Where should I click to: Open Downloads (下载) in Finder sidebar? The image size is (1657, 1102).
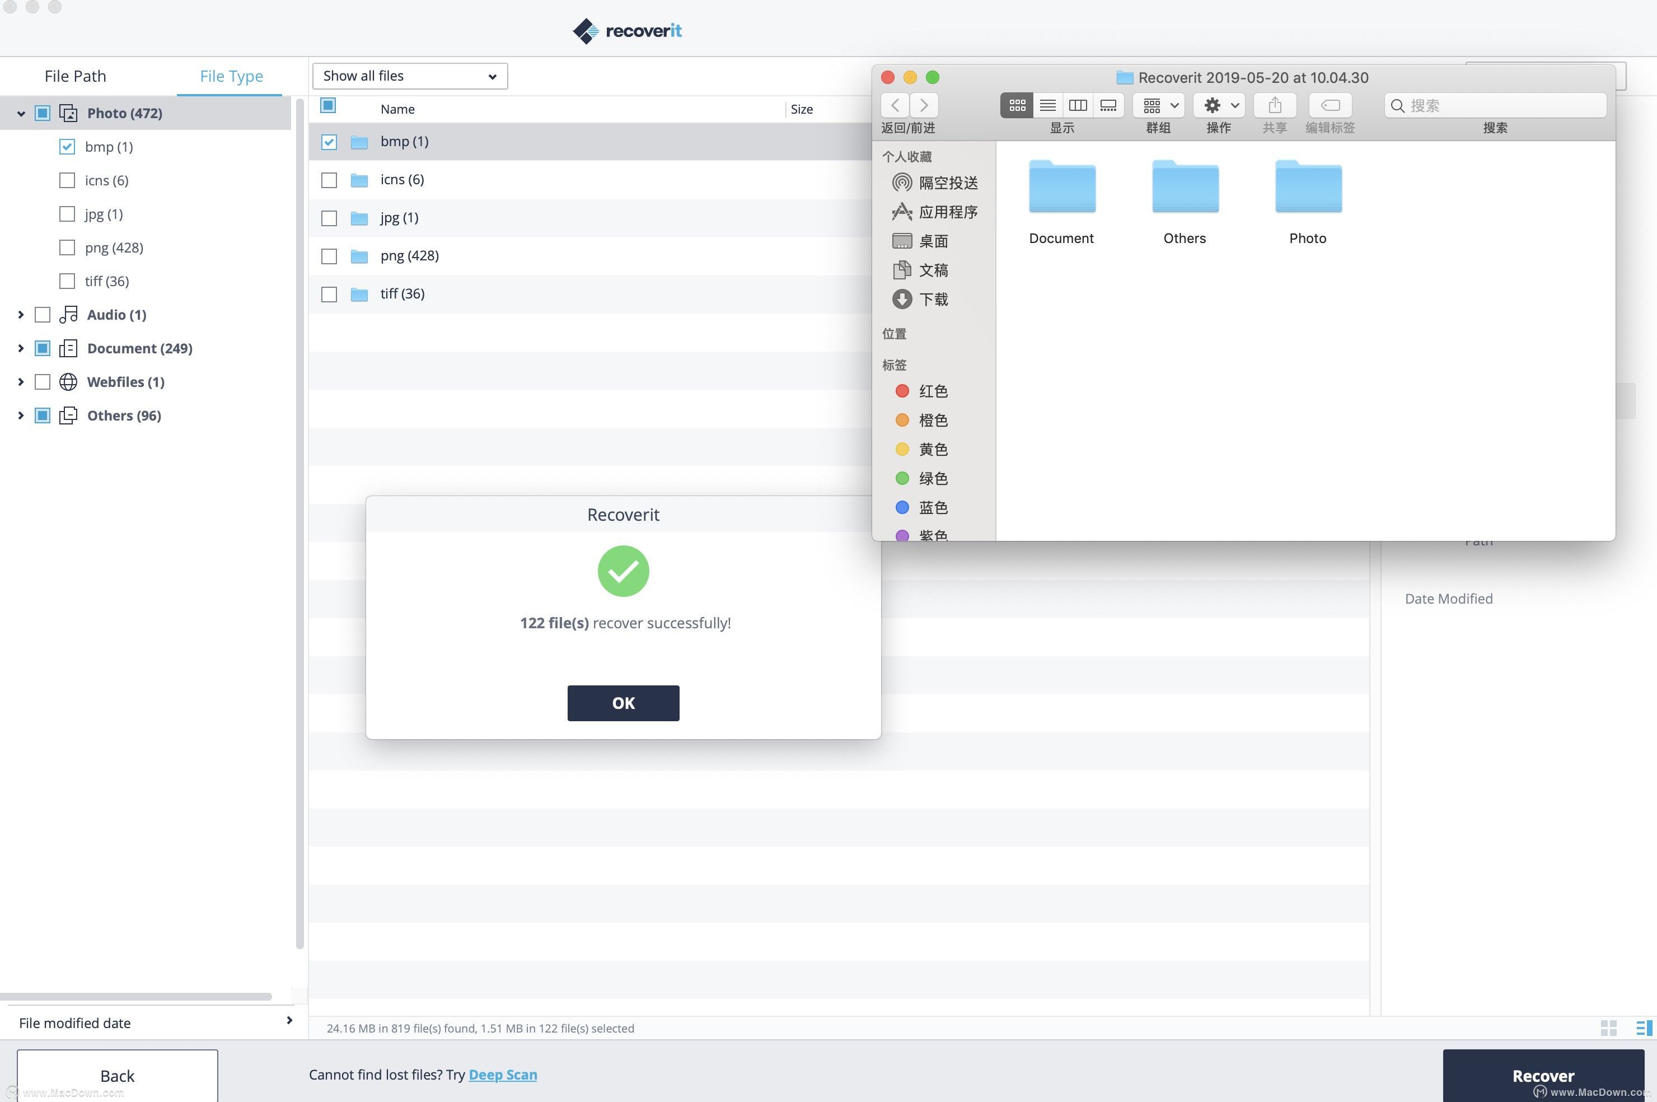point(920,300)
